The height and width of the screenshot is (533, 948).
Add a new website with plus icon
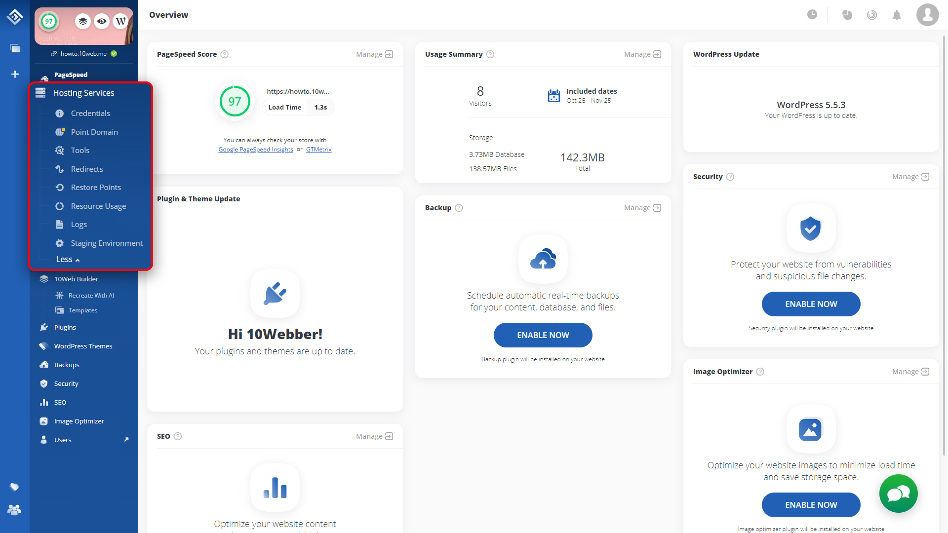coord(15,74)
